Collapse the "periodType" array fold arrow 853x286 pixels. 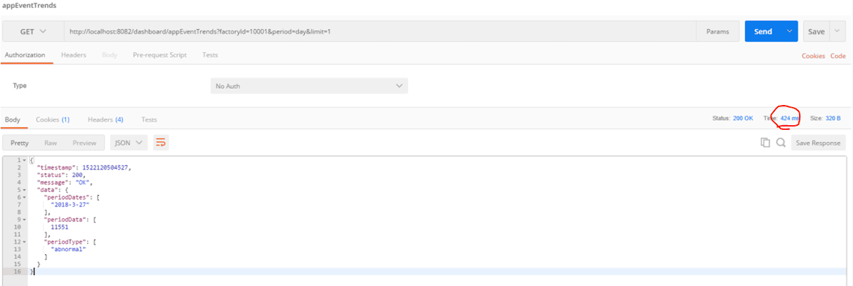(x=24, y=242)
